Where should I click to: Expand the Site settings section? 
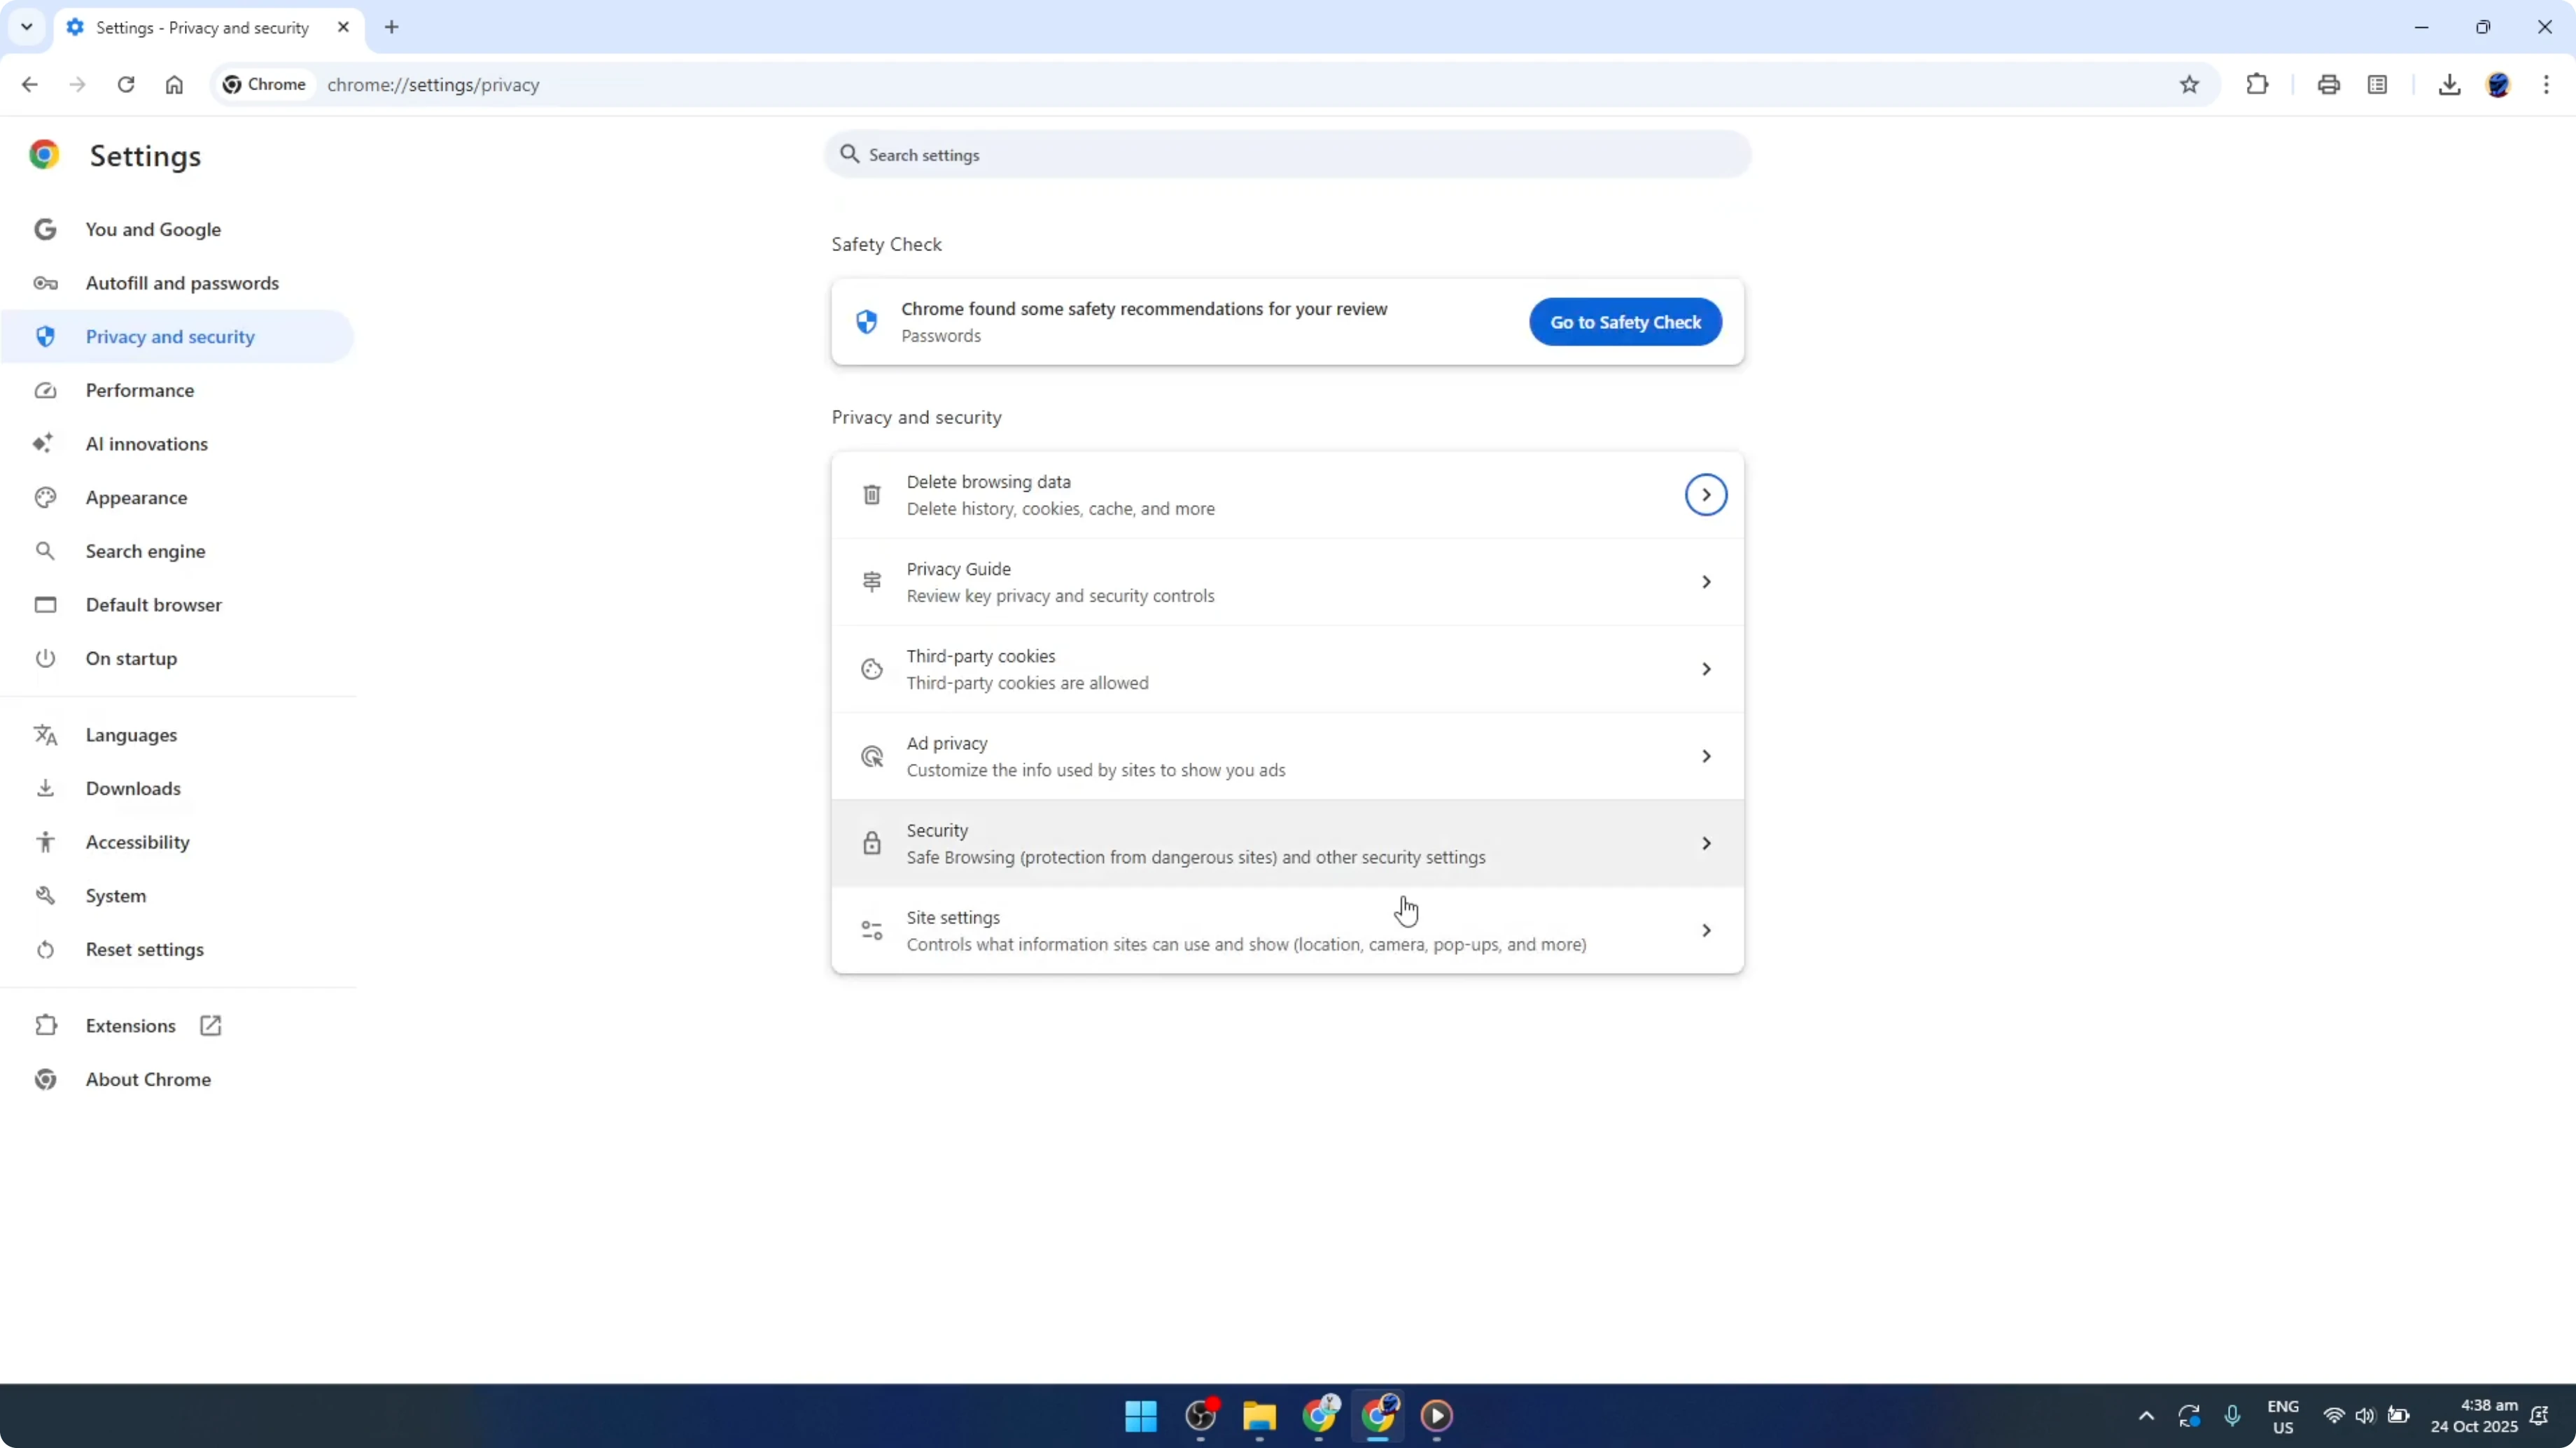(1705, 930)
